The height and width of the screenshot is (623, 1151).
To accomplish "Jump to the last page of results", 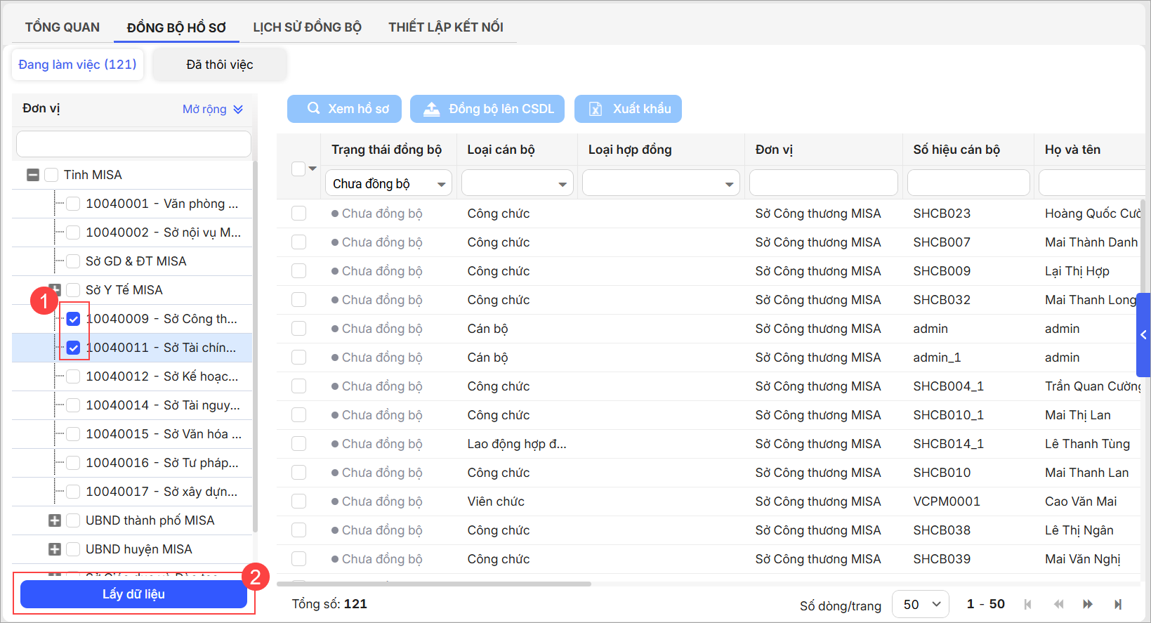I will coord(1118,604).
